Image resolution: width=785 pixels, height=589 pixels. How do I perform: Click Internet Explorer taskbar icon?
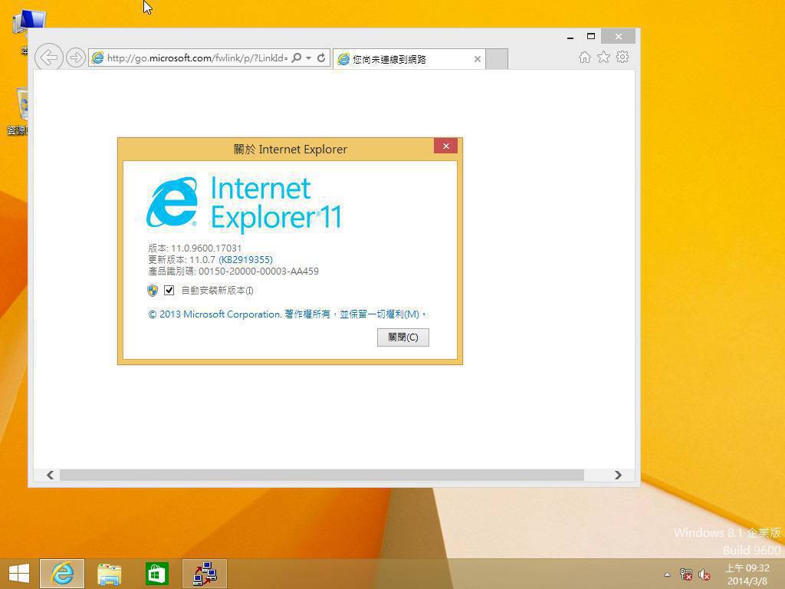pos(62,574)
